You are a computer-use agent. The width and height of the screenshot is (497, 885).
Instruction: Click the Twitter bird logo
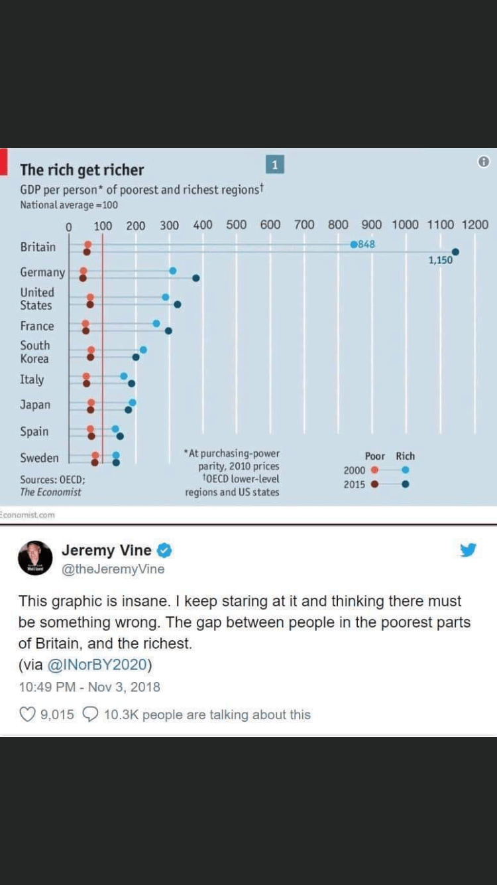[x=469, y=550]
